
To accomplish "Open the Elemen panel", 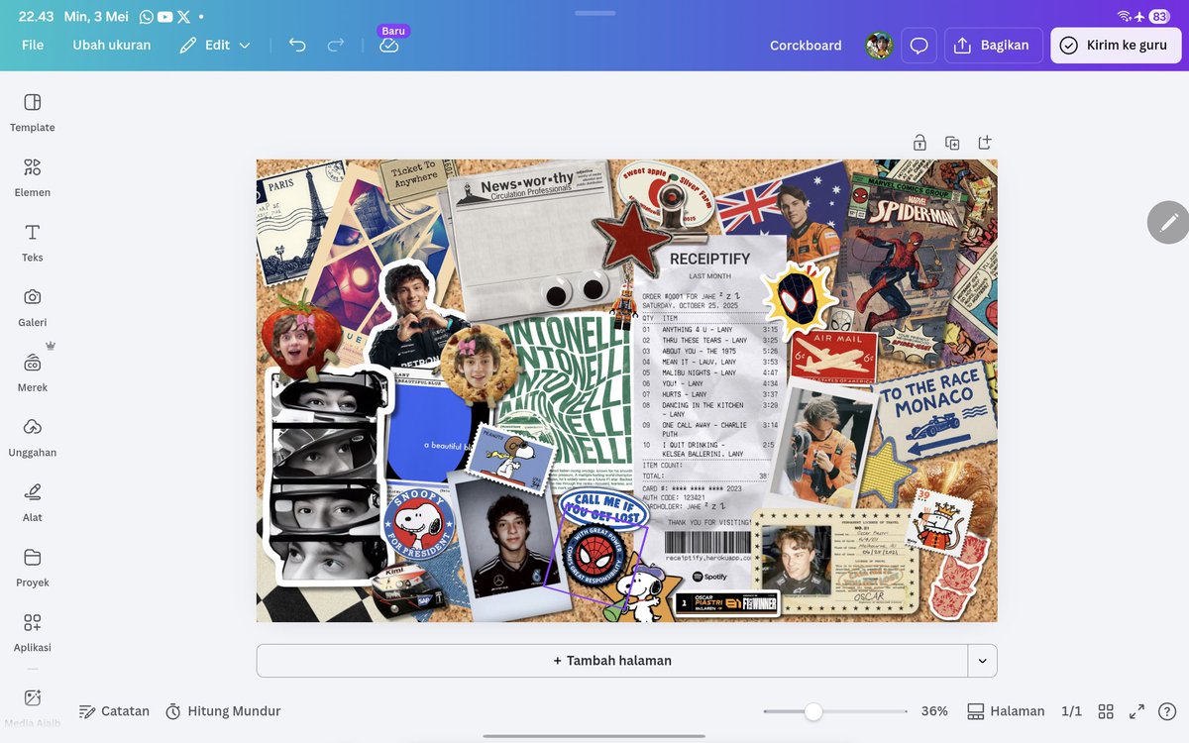I will (33, 177).
